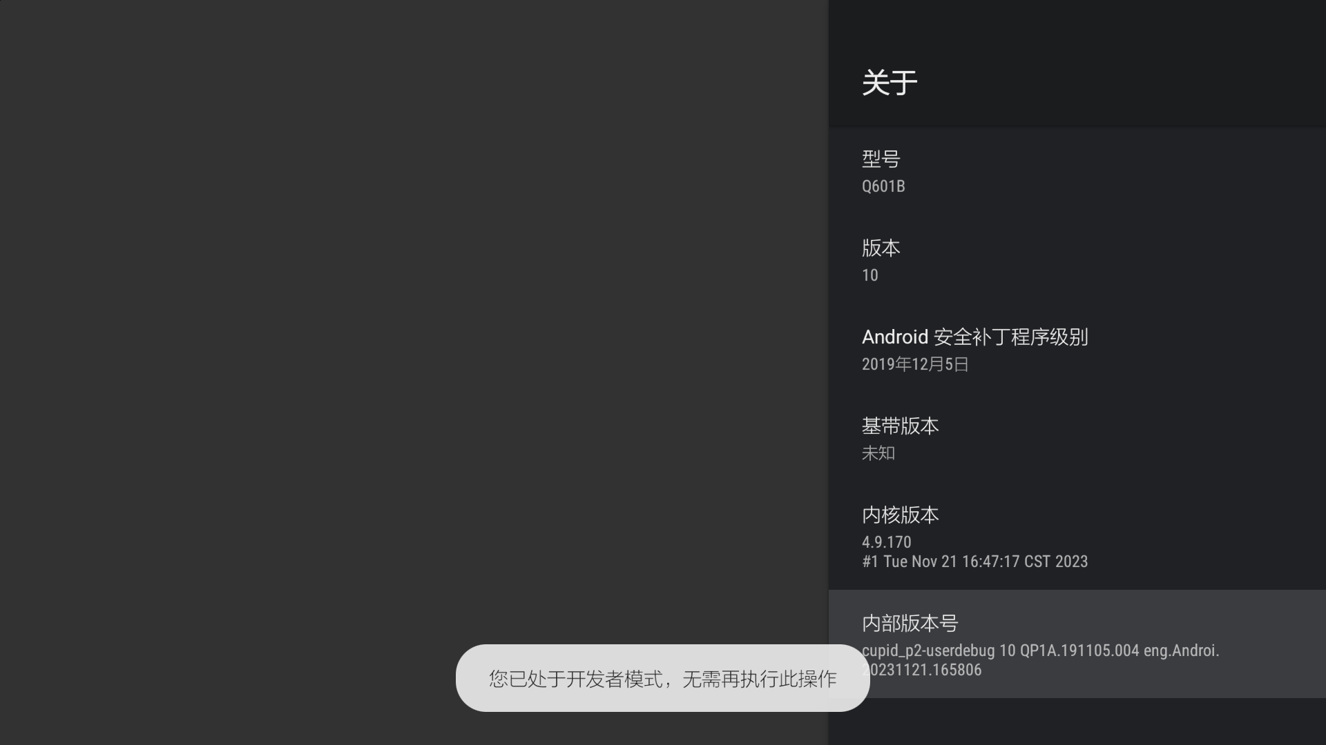Click the highlighted 内部版本号 build number row

coord(1077,644)
